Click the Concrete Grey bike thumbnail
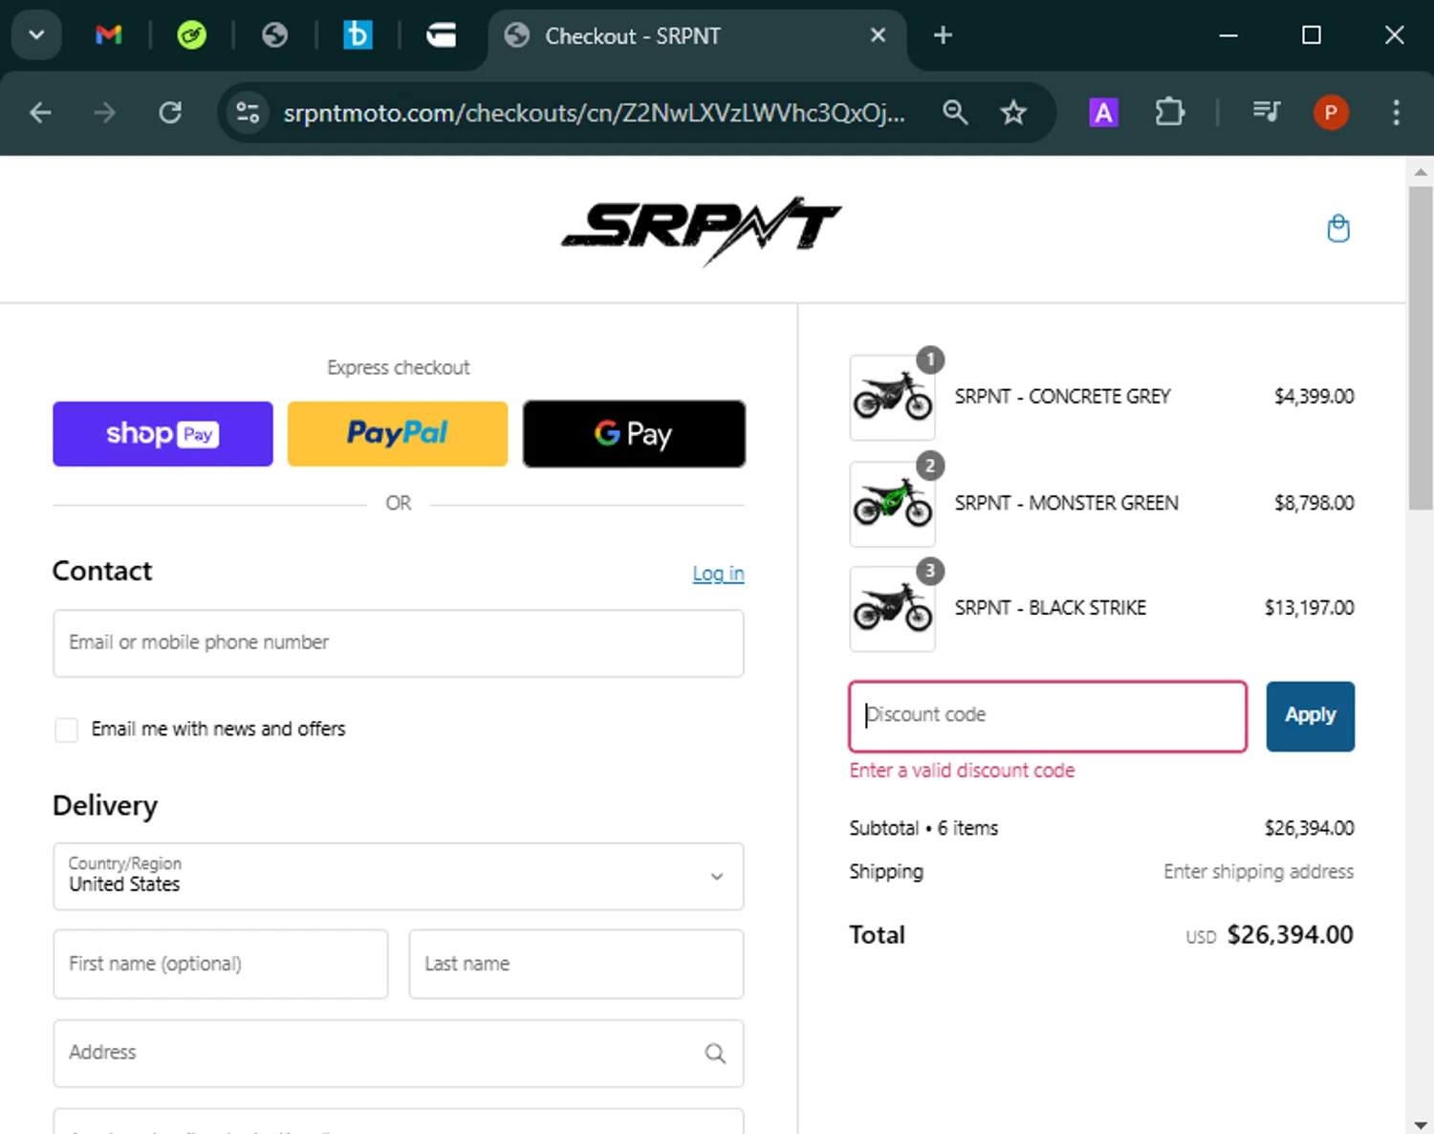 892,398
